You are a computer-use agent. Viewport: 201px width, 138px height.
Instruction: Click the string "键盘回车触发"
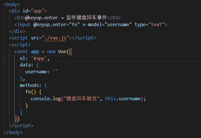coord(81,99)
